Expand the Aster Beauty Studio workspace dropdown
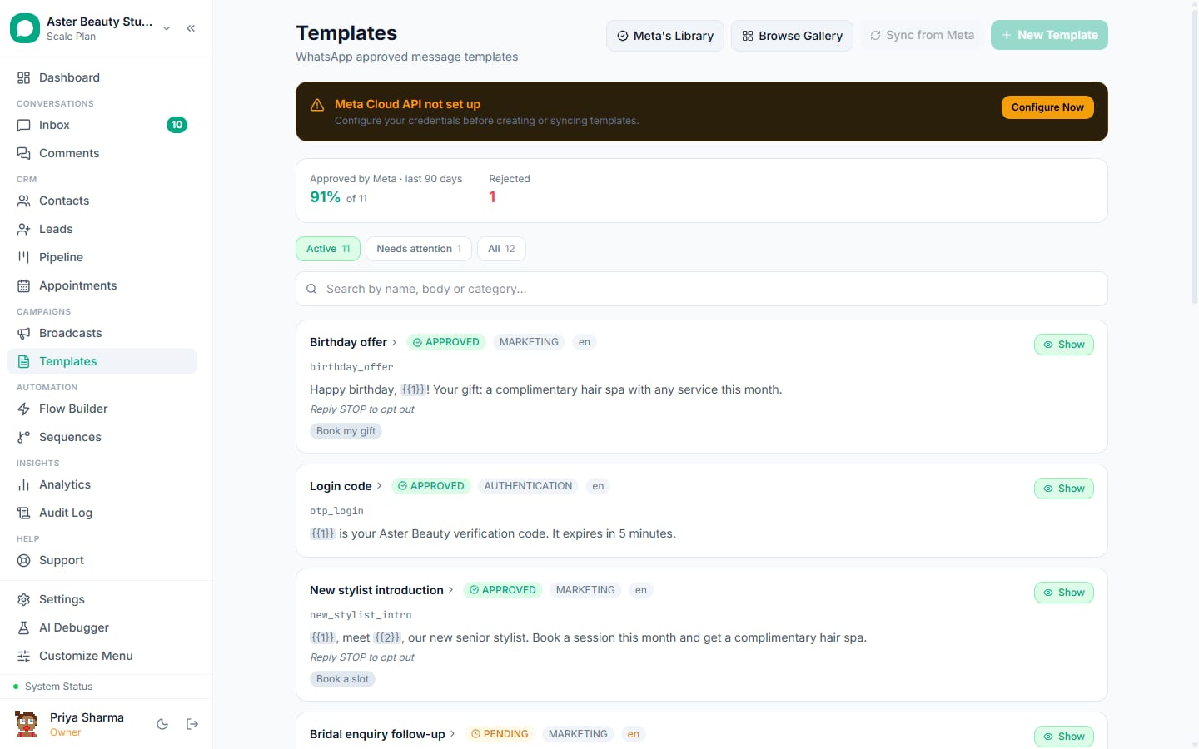1199x749 pixels. (167, 28)
